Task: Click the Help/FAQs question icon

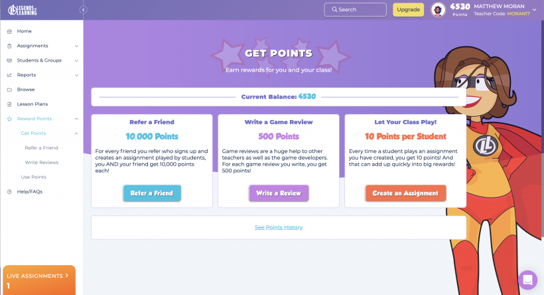Action: (x=9, y=192)
